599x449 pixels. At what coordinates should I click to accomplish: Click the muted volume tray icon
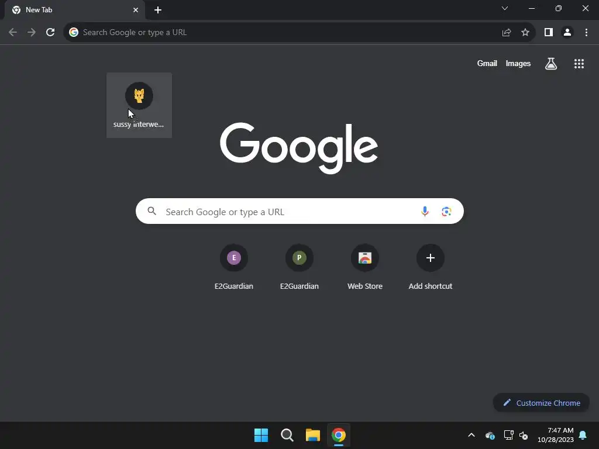[524, 435]
